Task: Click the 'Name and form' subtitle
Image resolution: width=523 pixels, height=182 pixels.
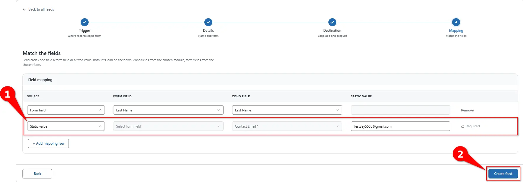Action: (x=208, y=36)
